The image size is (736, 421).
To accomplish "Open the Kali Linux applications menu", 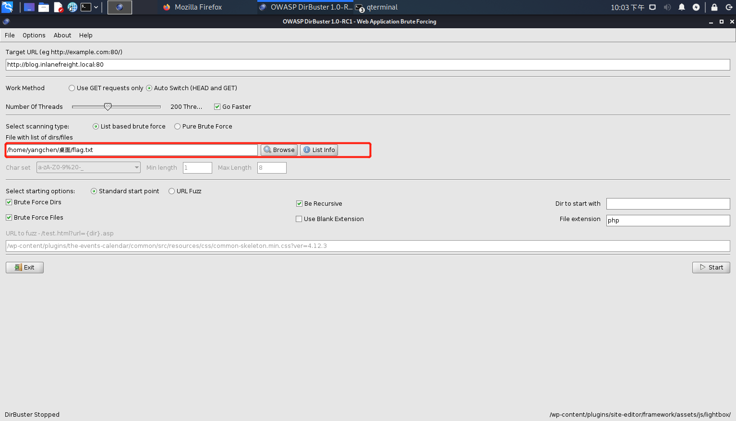I will [7, 7].
